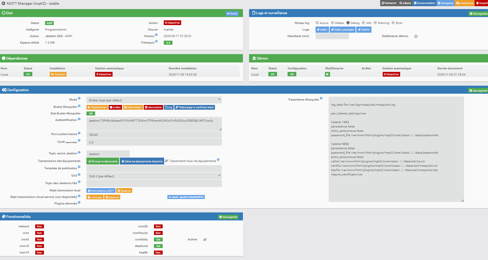Open help icon beside Topic racine Jeedom
This screenshot has height=260, width=488.
click(79, 153)
